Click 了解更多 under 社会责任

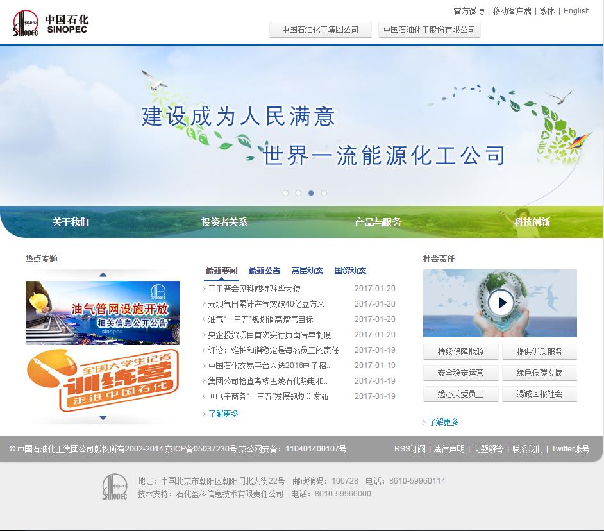(443, 423)
